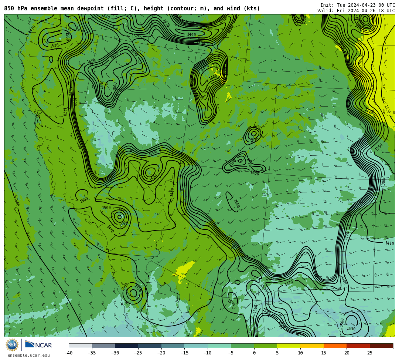Click the dark brown above-25 colorbar swatch
This screenshot has width=399, height=360.
381,346
